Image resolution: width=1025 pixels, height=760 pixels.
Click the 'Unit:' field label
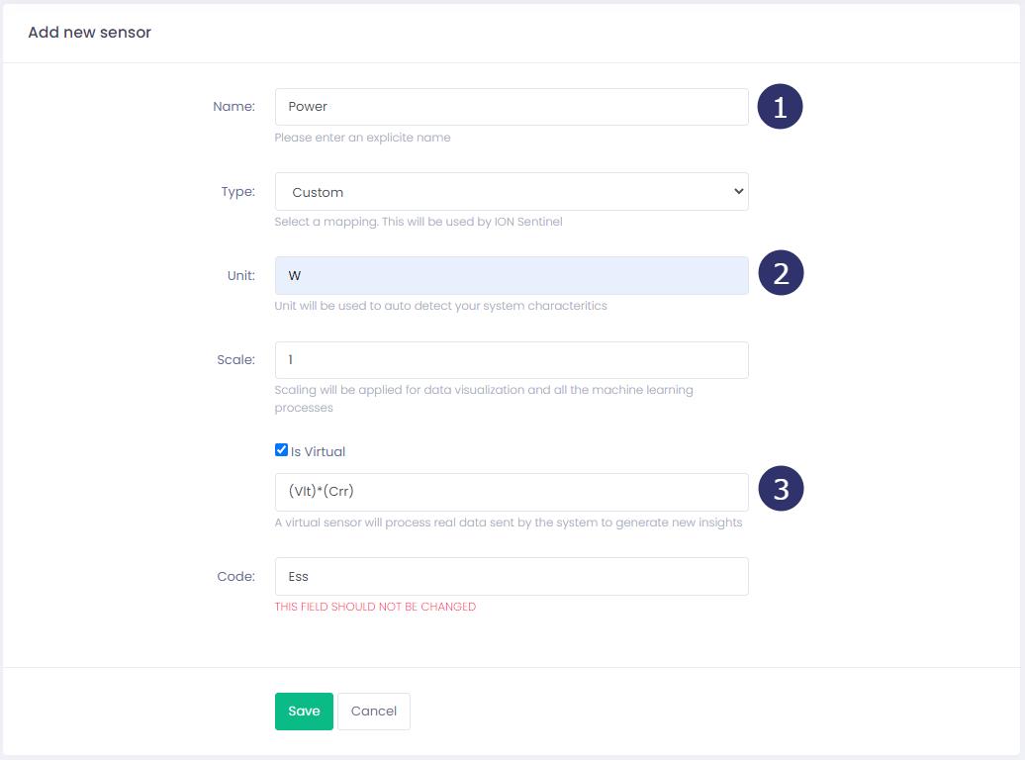coord(240,276)
